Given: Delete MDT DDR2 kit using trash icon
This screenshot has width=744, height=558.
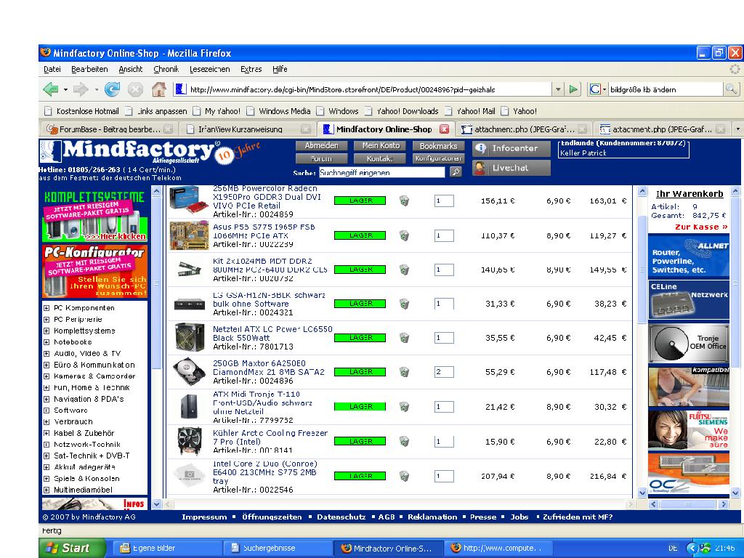Looking at the screenshot, I should coord(404,270).
